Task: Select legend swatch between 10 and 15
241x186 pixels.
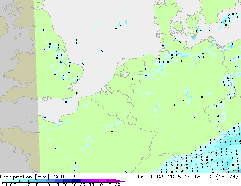Action: click(x=50, y=181)
